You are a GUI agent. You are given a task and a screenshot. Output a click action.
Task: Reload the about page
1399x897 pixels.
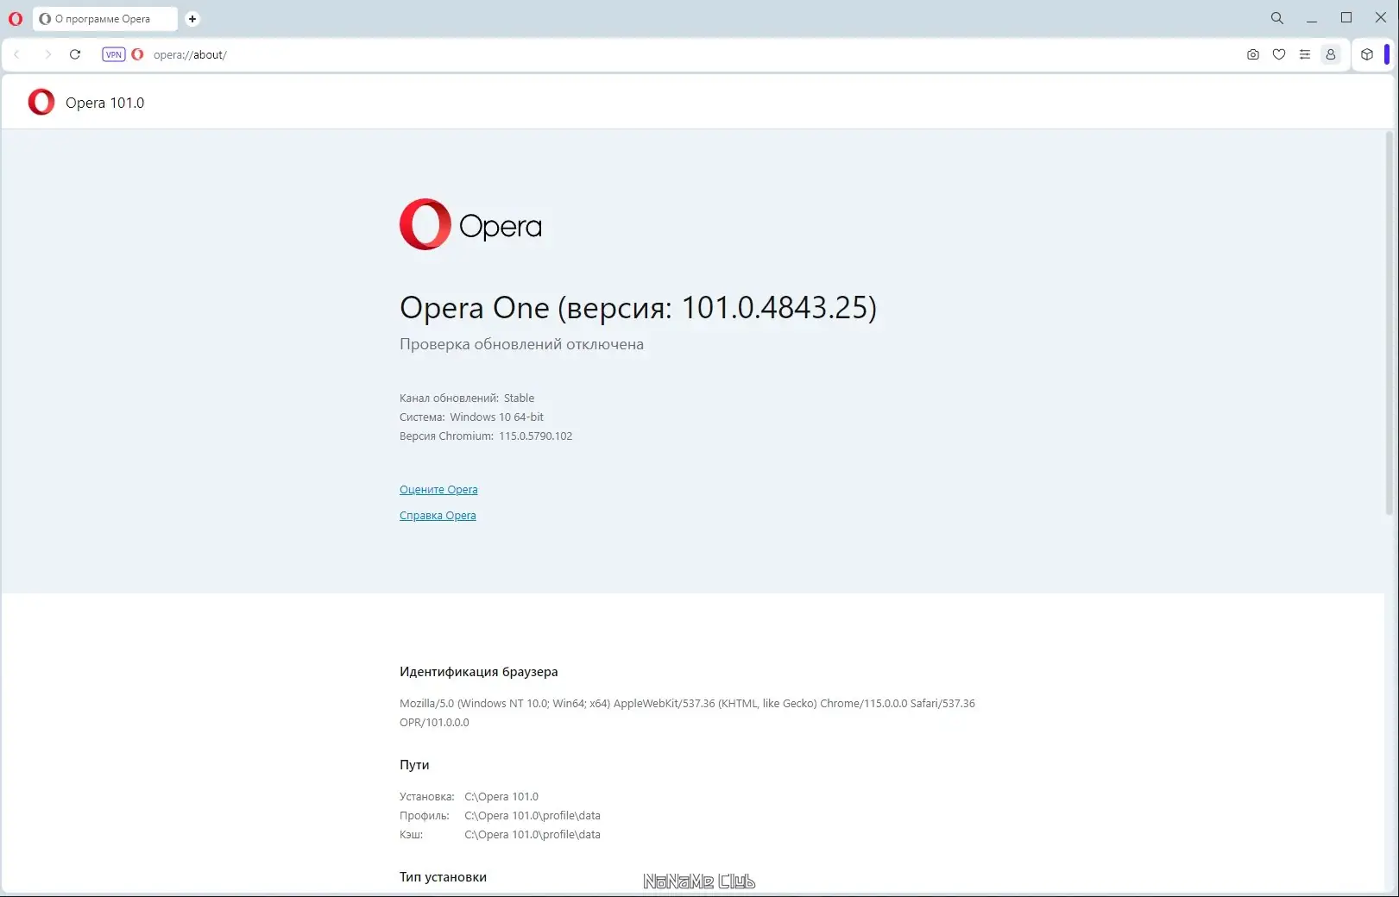75,54
